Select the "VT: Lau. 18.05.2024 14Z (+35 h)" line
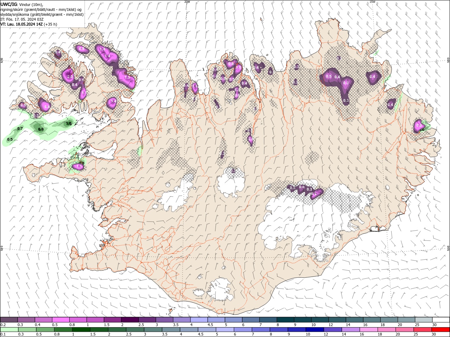The width and height of the screenshot is (450, 337). click(x=29, y=24)
